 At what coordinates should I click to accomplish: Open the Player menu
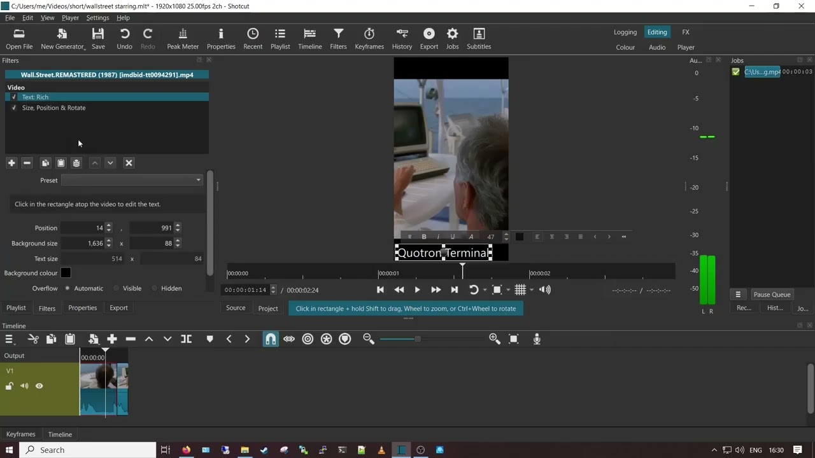(x=70, y=18)
